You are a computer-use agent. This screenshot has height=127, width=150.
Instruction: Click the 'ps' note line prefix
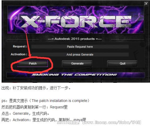(3, 101)
